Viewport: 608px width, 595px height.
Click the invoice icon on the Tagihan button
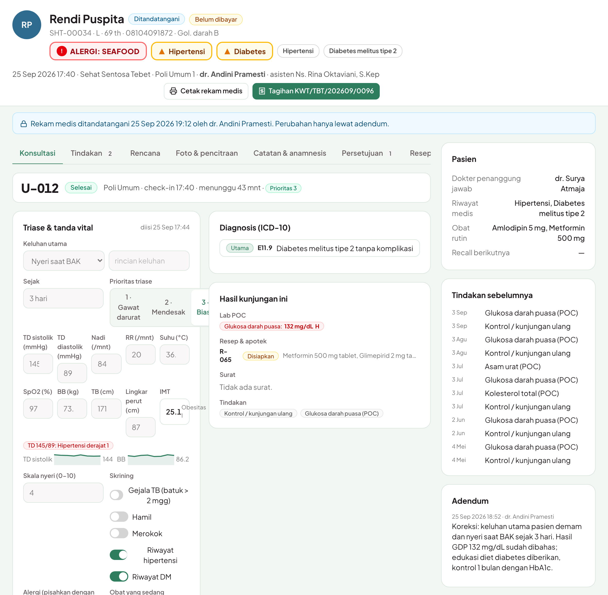coord(262,91)
